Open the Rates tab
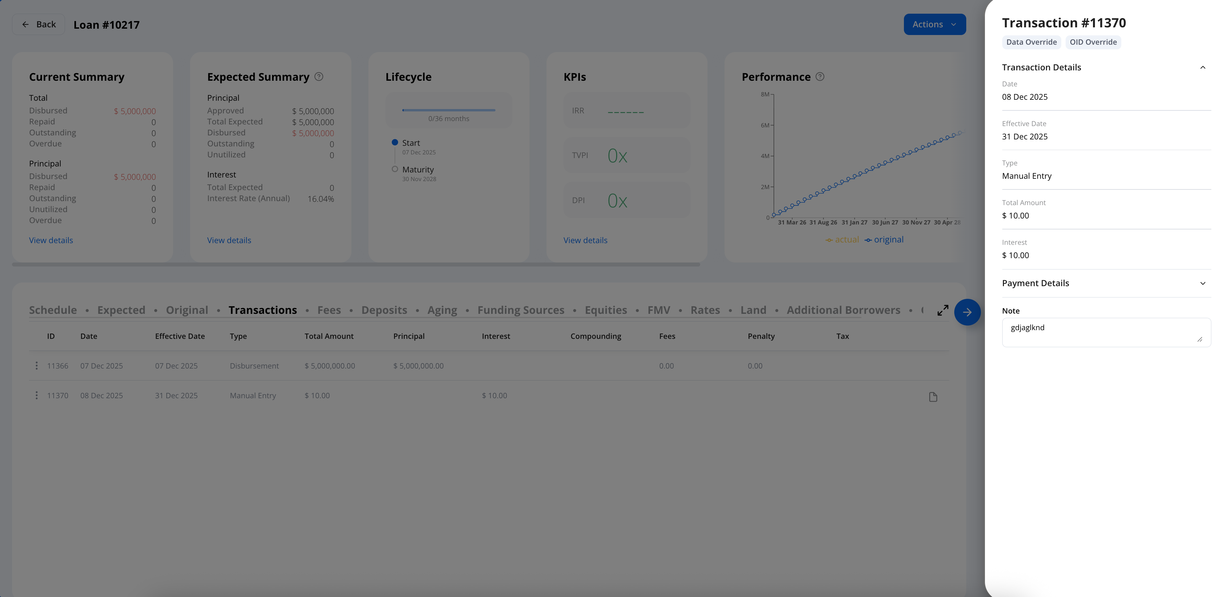1227x597 pixels. (x=705, y=310)
